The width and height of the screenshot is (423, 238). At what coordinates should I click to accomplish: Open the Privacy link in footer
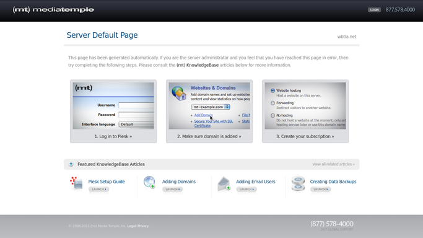(x=143, y=226)
